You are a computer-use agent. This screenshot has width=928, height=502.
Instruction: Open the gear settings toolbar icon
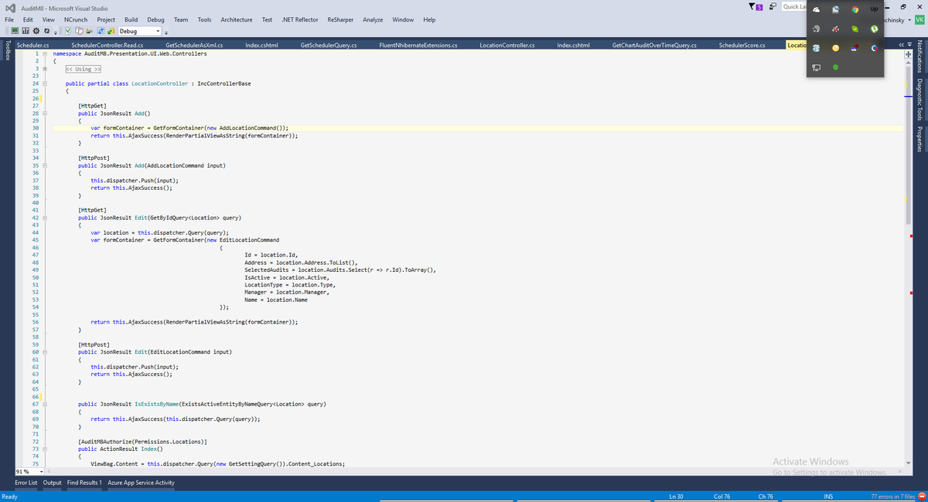tap(36, 31)
